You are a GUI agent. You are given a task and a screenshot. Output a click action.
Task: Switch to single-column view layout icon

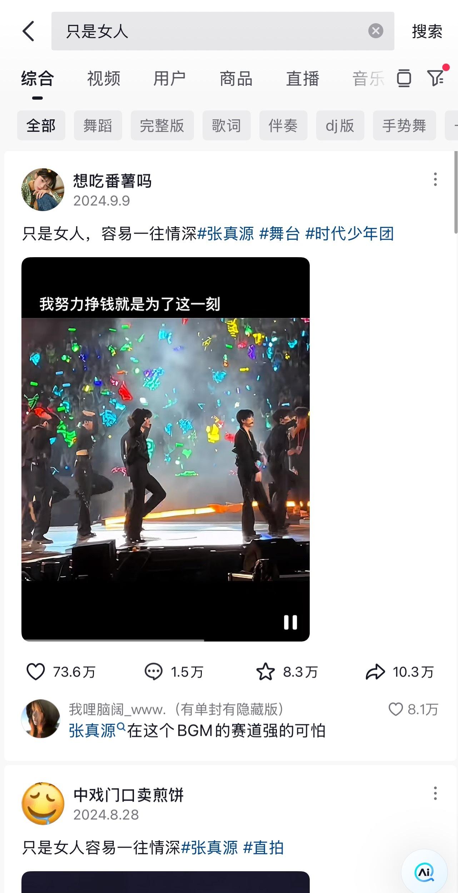click(404, 78)
